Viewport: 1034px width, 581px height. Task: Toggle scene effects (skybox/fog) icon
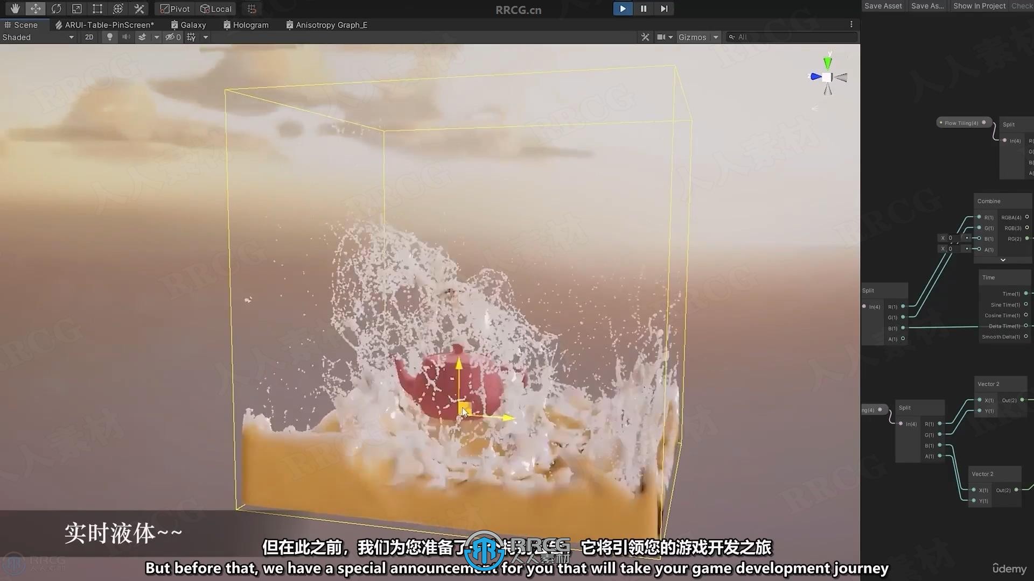click(x=142, y=37)
